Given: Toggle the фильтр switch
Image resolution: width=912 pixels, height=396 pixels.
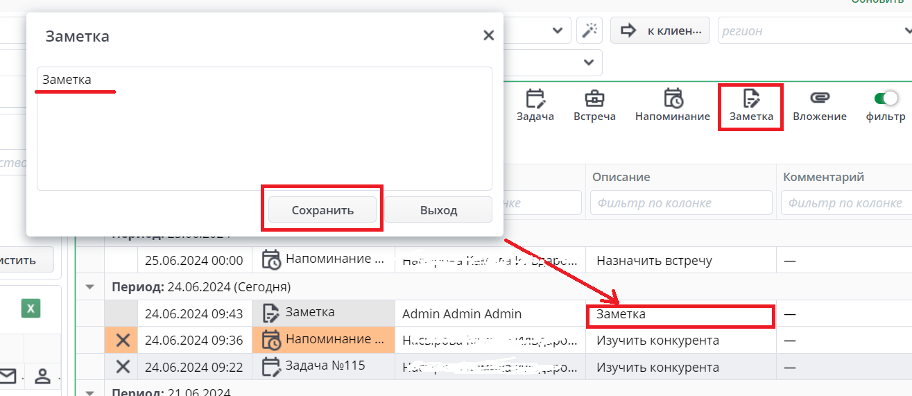Looking at the screenshot, I should [886, 98].
